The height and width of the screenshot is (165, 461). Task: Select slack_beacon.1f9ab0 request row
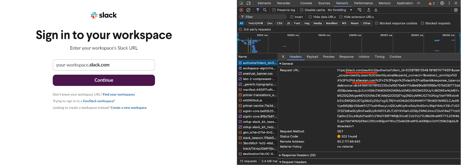point(258,138)
